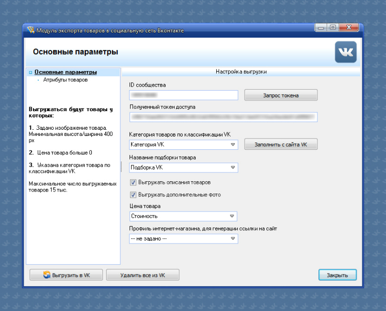Maximize the export module window

click(x=333, y=27)
